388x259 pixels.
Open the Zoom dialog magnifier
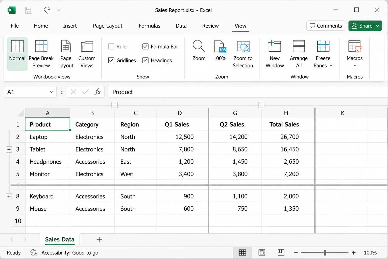(199, 51)
